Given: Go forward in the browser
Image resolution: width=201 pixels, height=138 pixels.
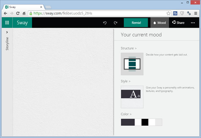Looking at the screenshot, I should pyautogui.click(x=12, y=13).
